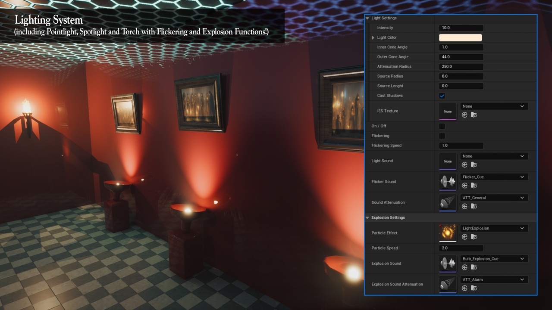The height and width of the screenshot is (310, 552).
Task: Browse to IES Texture asset in content browser
Action: [474, 115]
